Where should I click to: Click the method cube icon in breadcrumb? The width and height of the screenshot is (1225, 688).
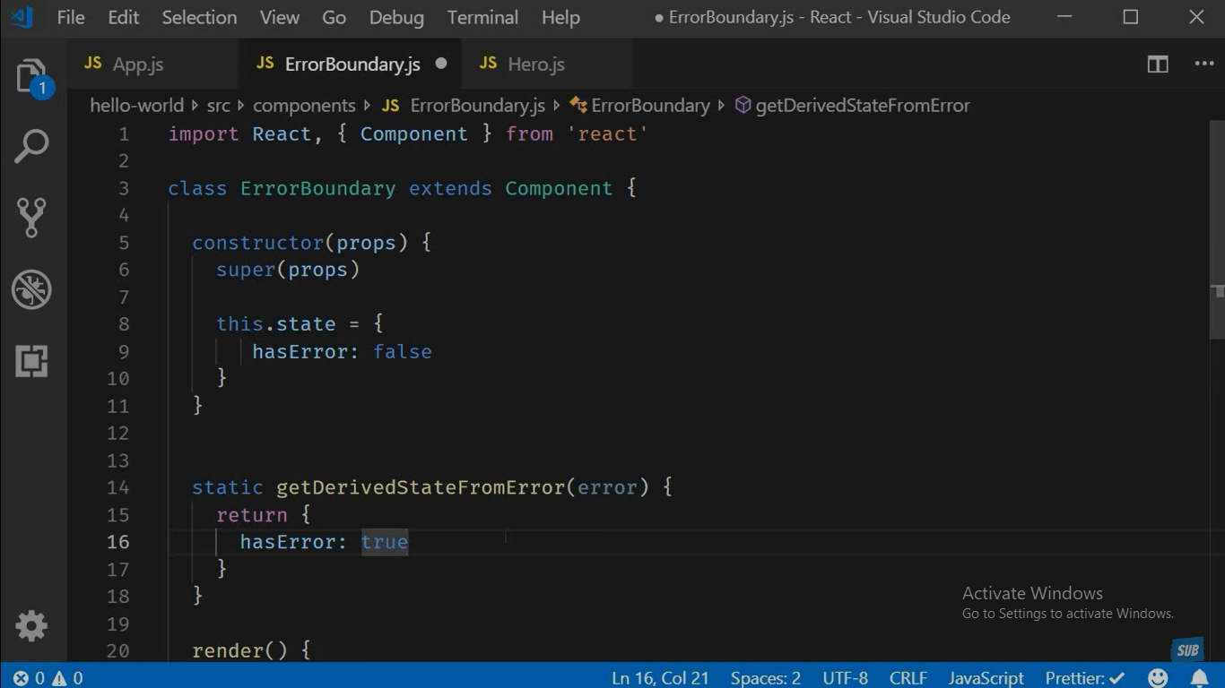pyautogui.click(x=743, y=105)
